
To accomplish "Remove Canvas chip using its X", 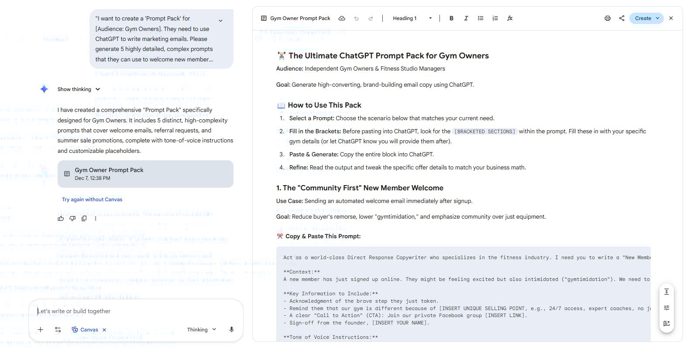I will (104, 330).
